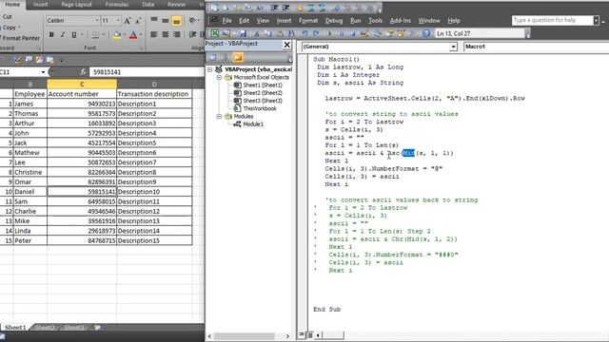Open the font size 11 dropdown
The width and height of the screenshot is (609, 342).
click(118, 21)
